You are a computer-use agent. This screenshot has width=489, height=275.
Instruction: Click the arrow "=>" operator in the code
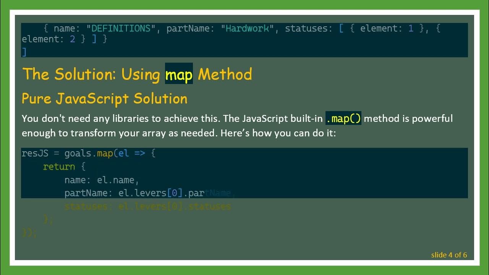pyautogui.click(x=140, y=153)
